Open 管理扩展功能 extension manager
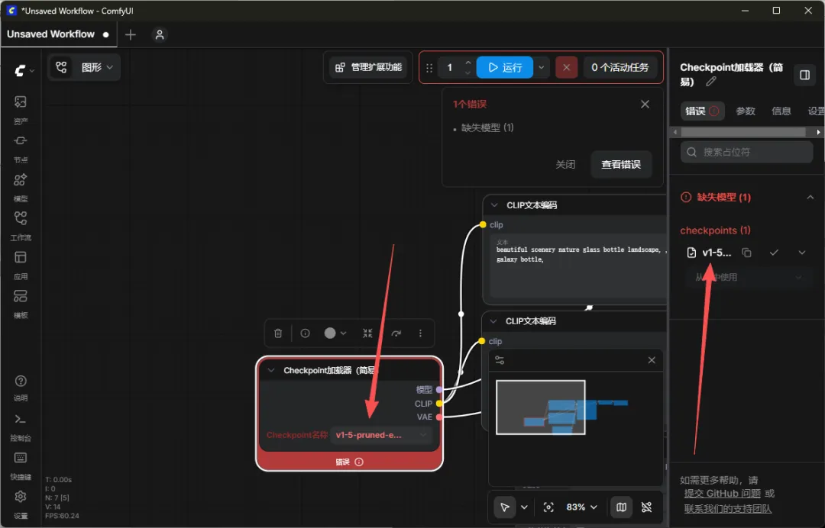Viewport: 825px width, 528px height. 368,67
